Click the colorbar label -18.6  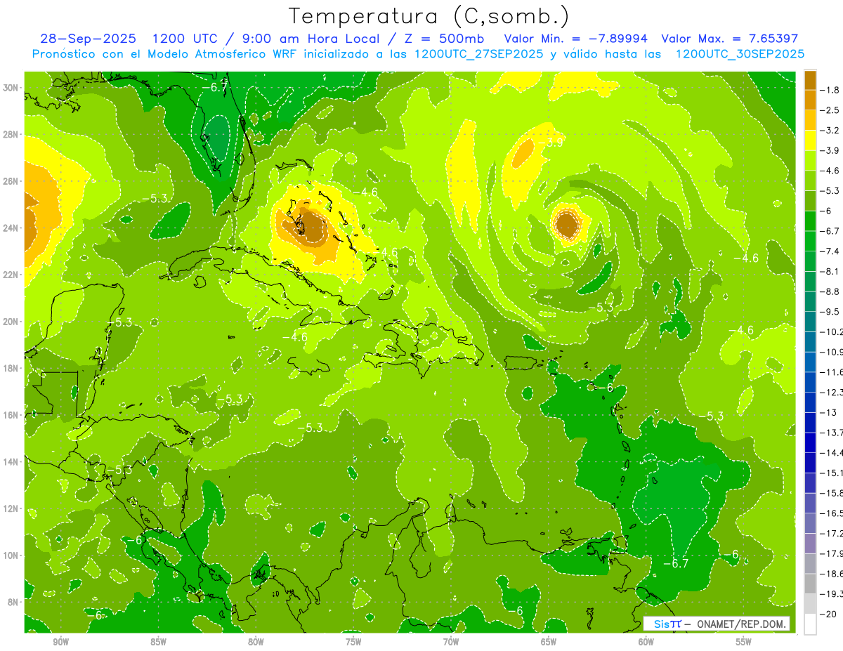tap(832, 573)
